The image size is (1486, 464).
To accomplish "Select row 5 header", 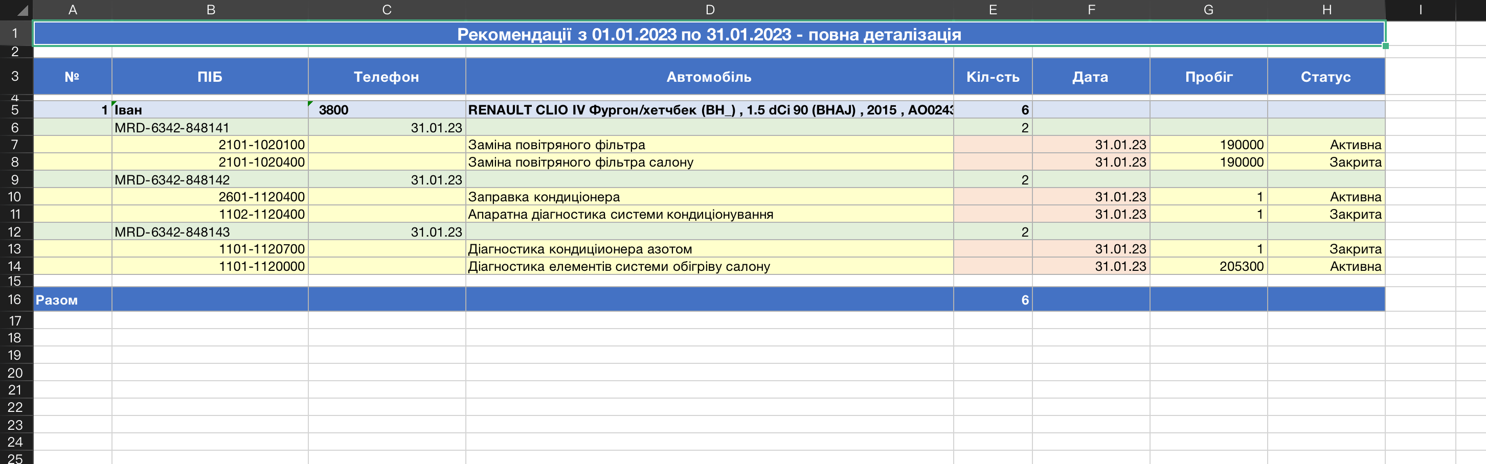I will pyautogui.click(x=15, y=110).
